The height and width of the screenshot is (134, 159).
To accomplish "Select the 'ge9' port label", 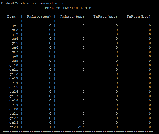I will (x=15, y=61).
